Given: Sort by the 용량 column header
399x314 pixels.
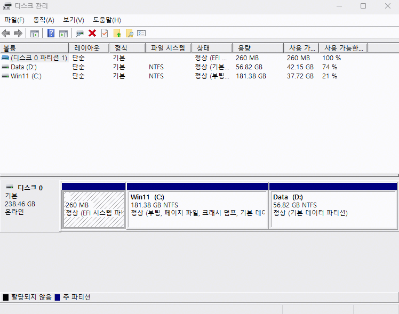Looking at the screenshot, I should click(258, 48).
